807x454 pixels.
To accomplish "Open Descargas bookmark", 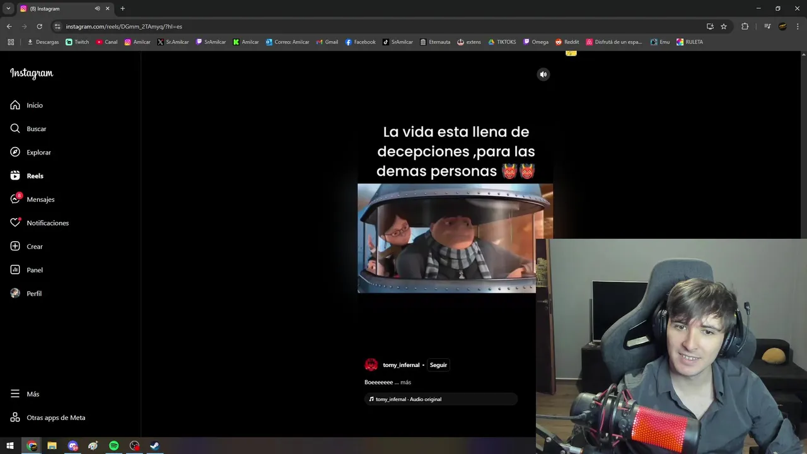I will (43, 42).
